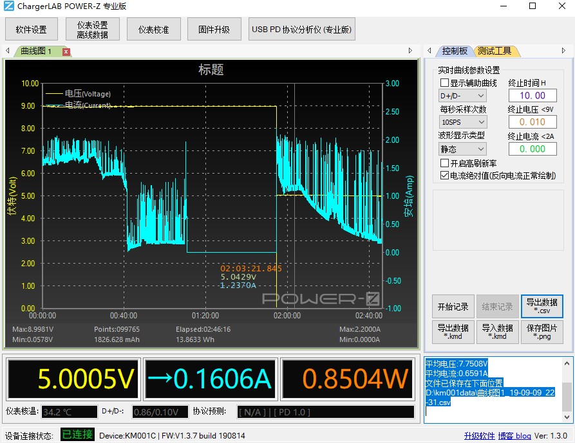The height and width of the screenshot is (443, 575).
Task: Select the 曲线图 1 chart tab
Action: [36, 51]
